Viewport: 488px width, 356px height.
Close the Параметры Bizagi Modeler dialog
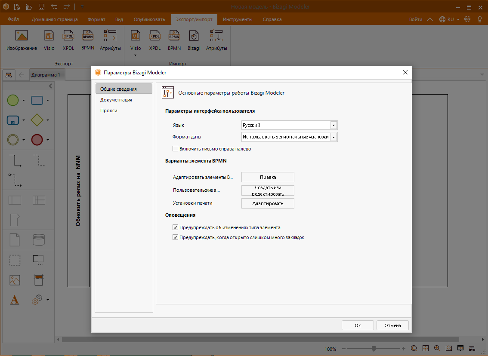pos(405,72)
